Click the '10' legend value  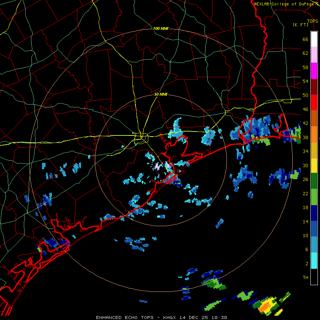point(305,235)
